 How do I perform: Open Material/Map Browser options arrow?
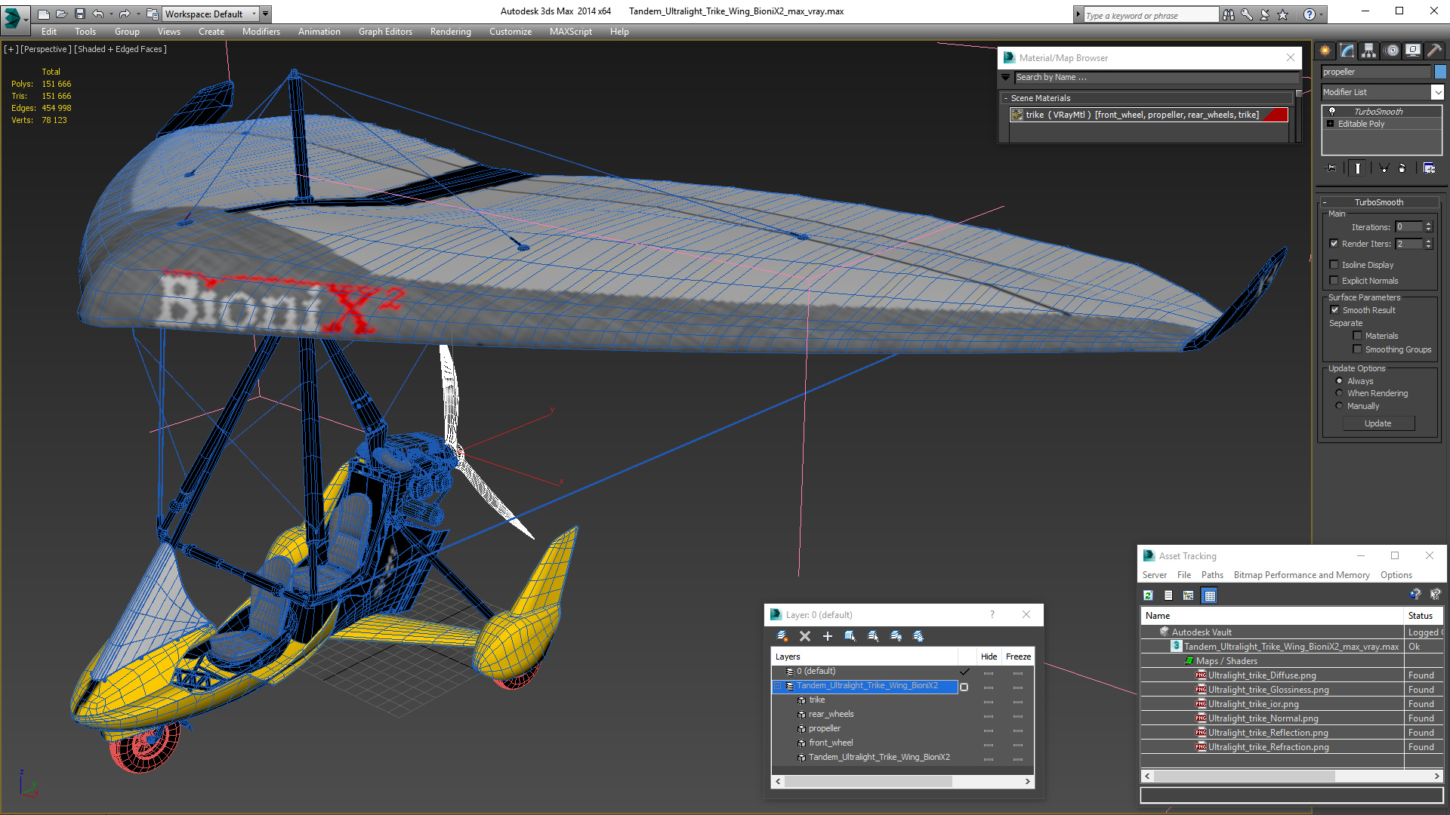[x=1006, y=77]
